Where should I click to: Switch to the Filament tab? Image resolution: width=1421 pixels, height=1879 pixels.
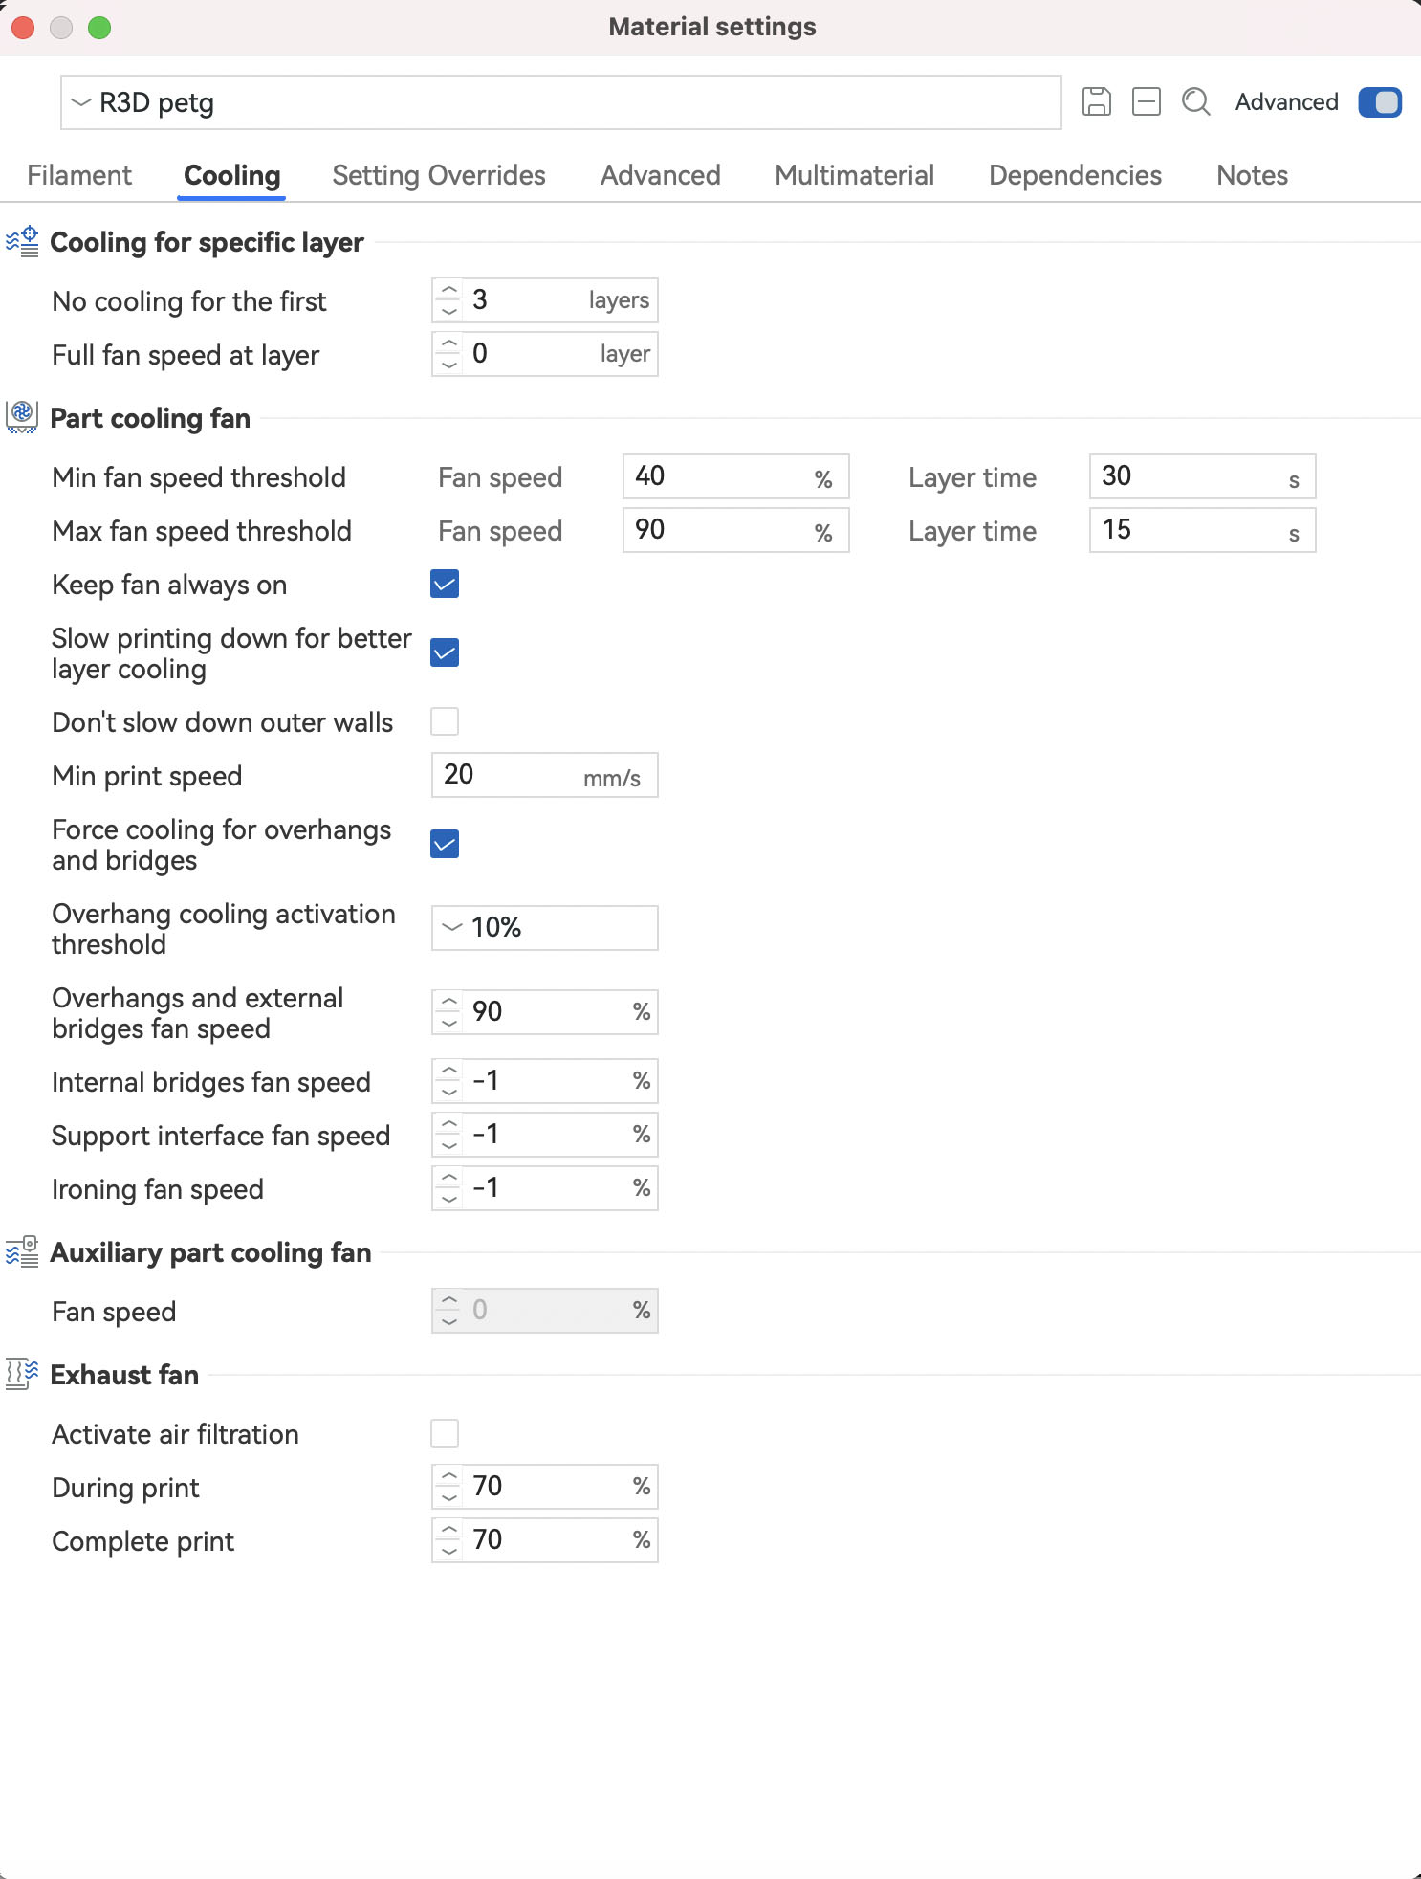coord(79,175)
